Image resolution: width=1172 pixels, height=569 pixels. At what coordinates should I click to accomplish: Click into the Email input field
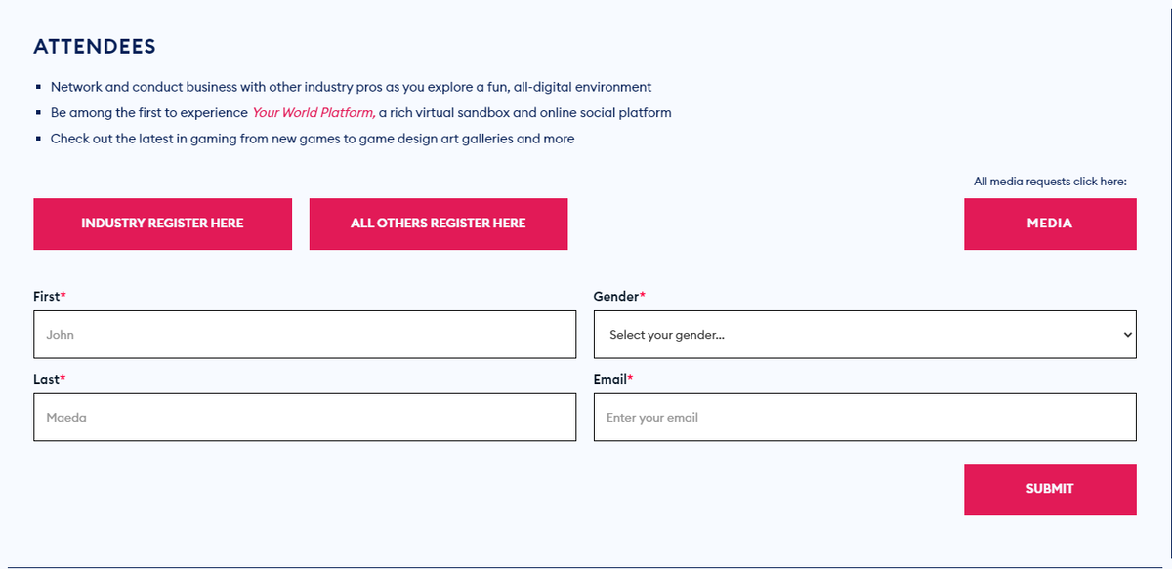coord(865,418)
